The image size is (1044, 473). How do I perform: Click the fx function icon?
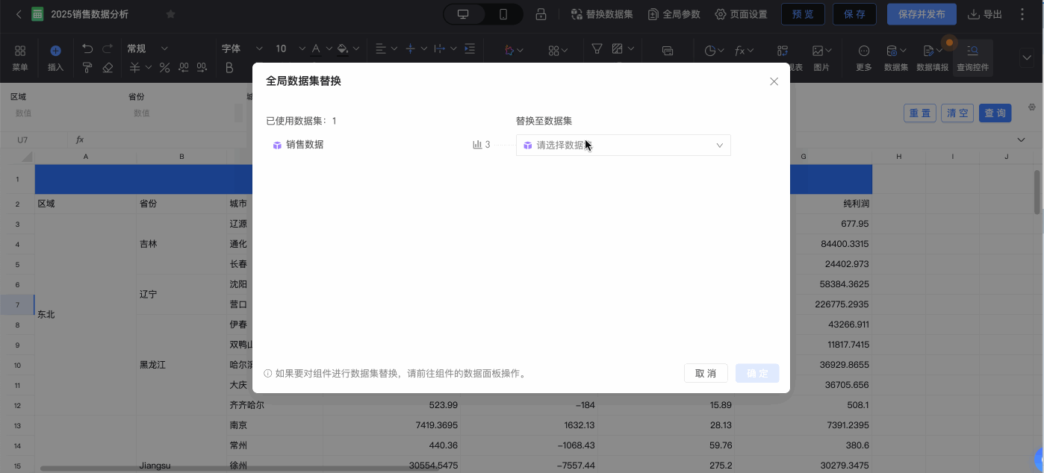pyautogui.click(x=739, y=50)
